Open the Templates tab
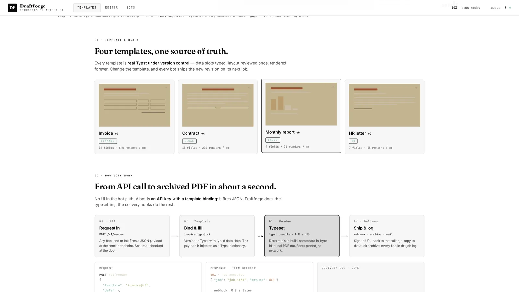The image size is (519, 292). coord(87,8)
